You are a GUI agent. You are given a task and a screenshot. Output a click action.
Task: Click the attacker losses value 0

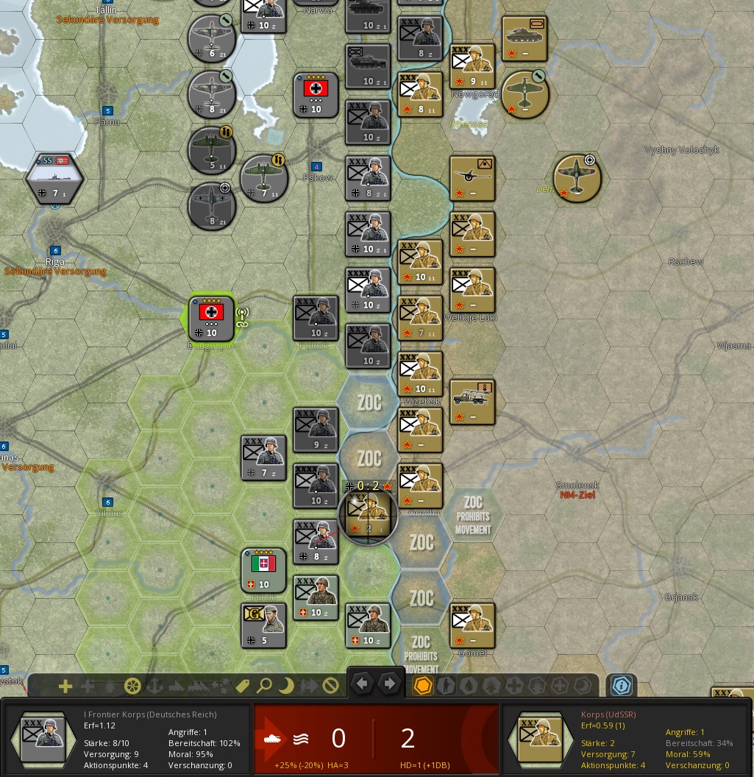[338, 738]
